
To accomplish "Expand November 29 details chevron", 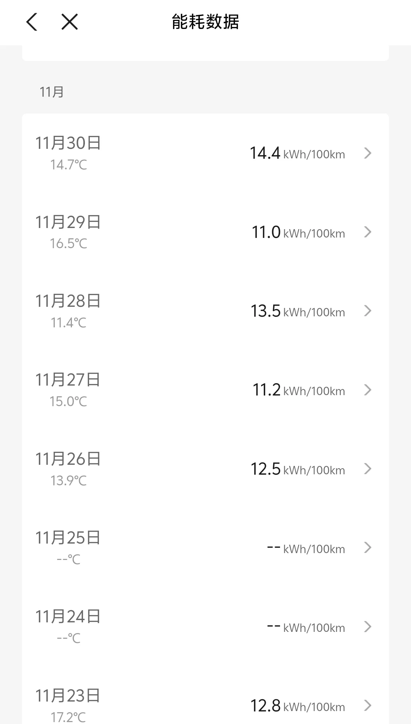I will point(367,232).
